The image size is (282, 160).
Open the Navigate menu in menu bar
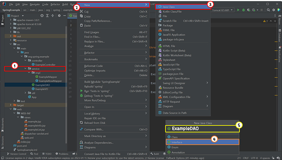(x=35, y=4)
